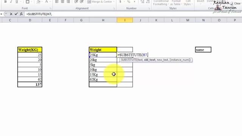The height and width of the screenshot is (136, 242).
Task: Toggle Bold formatting
Action: [5, 2]
